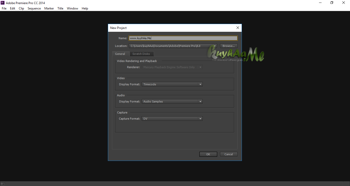Open the Marker menu
This screenshot has width=350, height=186.
point(49,8)
